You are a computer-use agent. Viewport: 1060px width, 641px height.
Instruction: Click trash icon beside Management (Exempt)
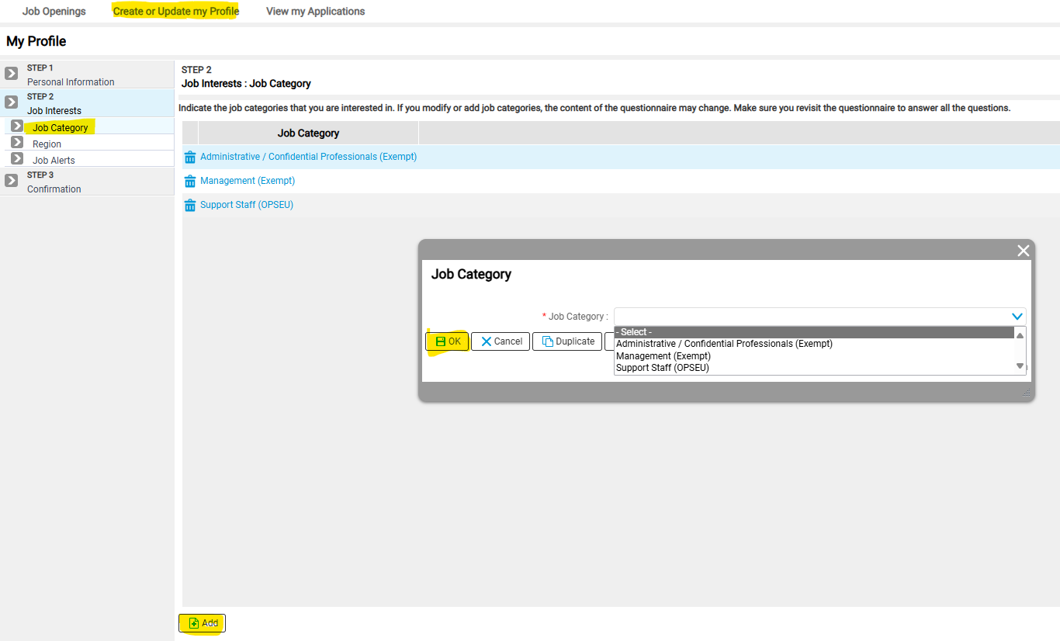pos(190,182)
